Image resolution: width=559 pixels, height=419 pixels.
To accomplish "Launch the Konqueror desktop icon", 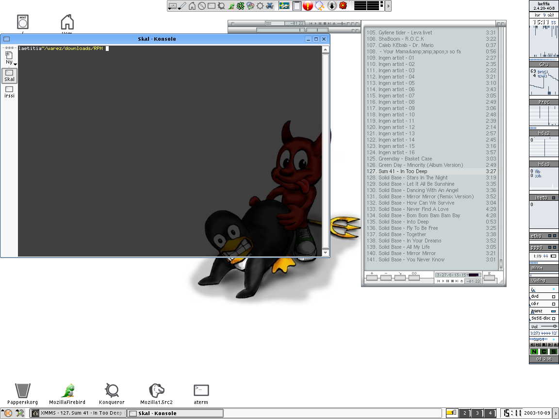I will pyautogui.click(x=112, y=394).
